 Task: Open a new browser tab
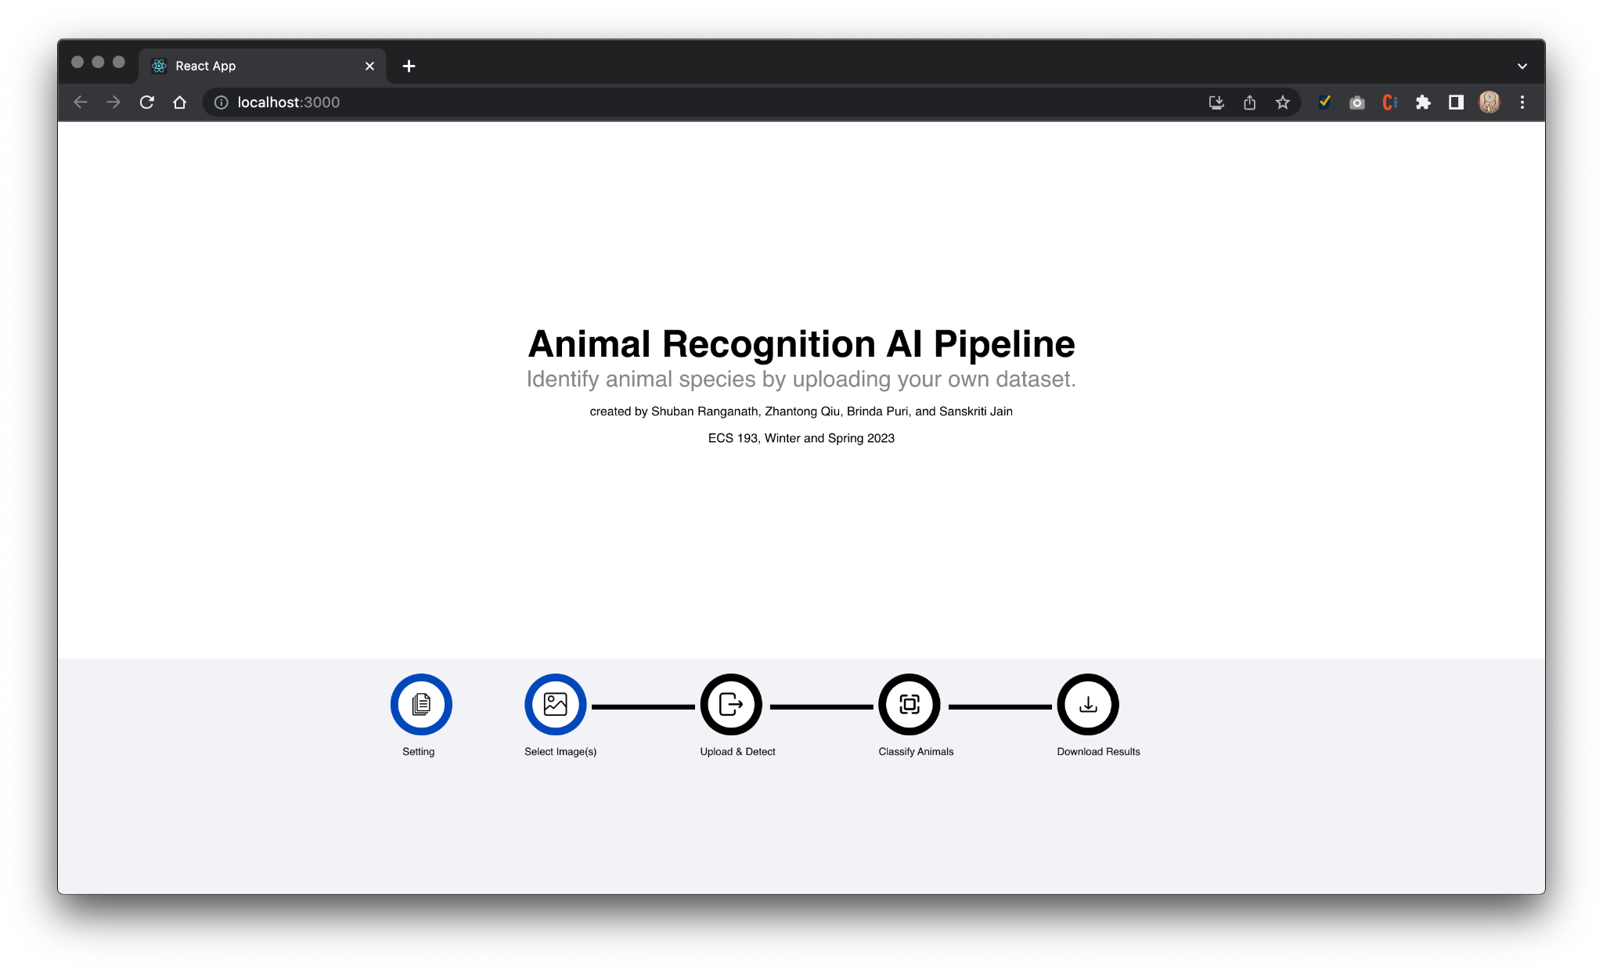point(409,66)
